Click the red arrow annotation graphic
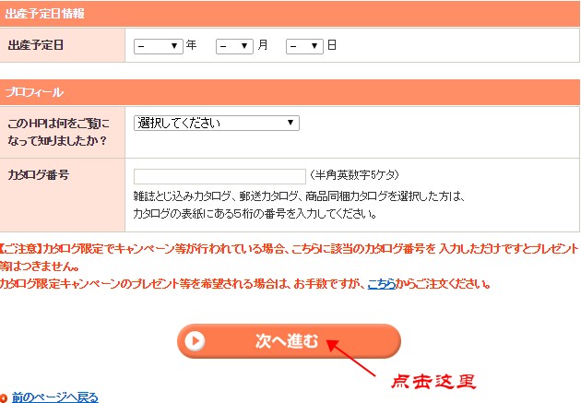The width and height of the screenshot is (581, 403). click(355, 356)
